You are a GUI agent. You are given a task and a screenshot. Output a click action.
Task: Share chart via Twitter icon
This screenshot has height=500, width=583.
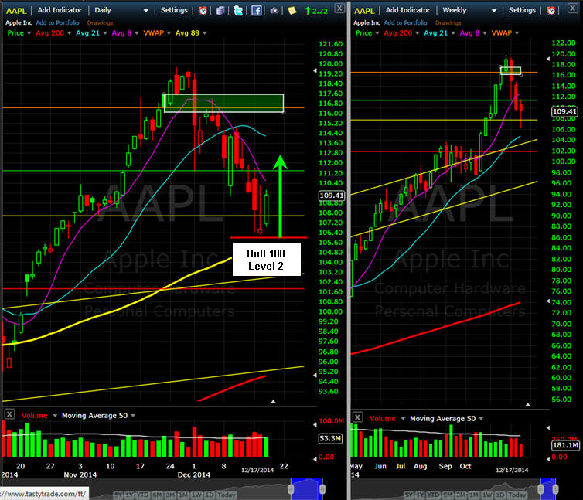click(238, 10)
